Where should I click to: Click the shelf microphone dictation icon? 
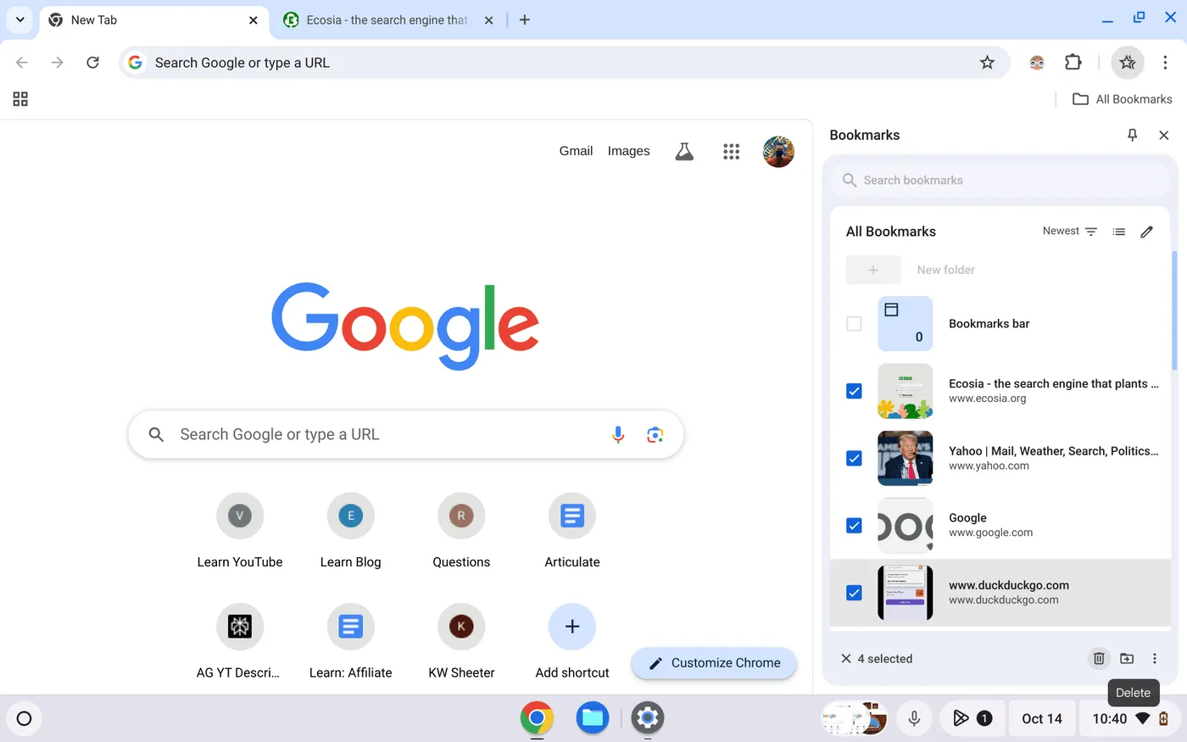click(x=914, y=718)
